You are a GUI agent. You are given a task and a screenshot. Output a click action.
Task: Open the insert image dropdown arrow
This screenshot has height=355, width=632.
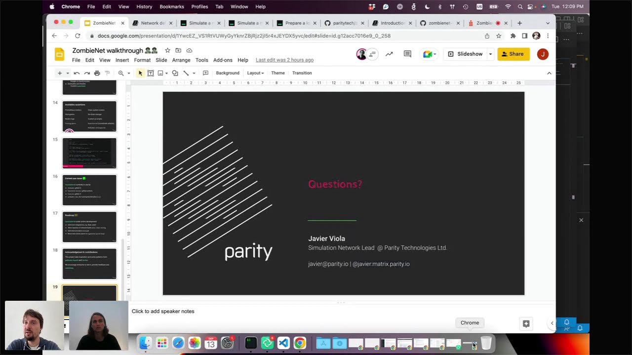tap(166, 73)
